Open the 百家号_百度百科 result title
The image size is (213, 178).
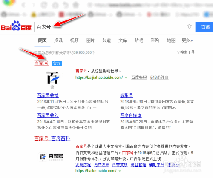(x=52, y=138)
